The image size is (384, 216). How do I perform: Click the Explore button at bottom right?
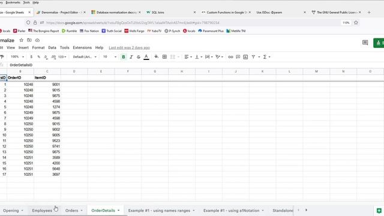pos(379,211)
